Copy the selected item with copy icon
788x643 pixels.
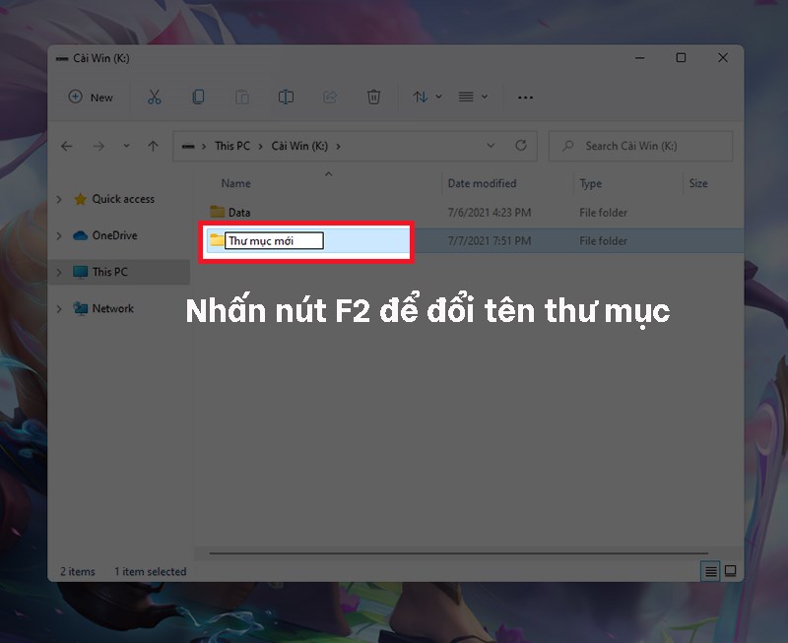tap(198, 97)
